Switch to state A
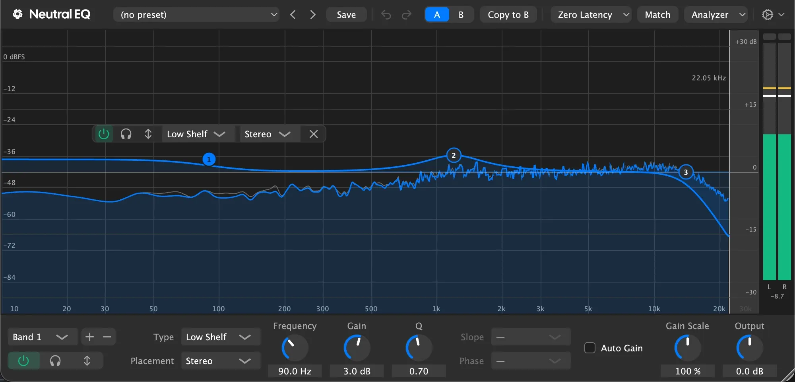 [437, 15]
